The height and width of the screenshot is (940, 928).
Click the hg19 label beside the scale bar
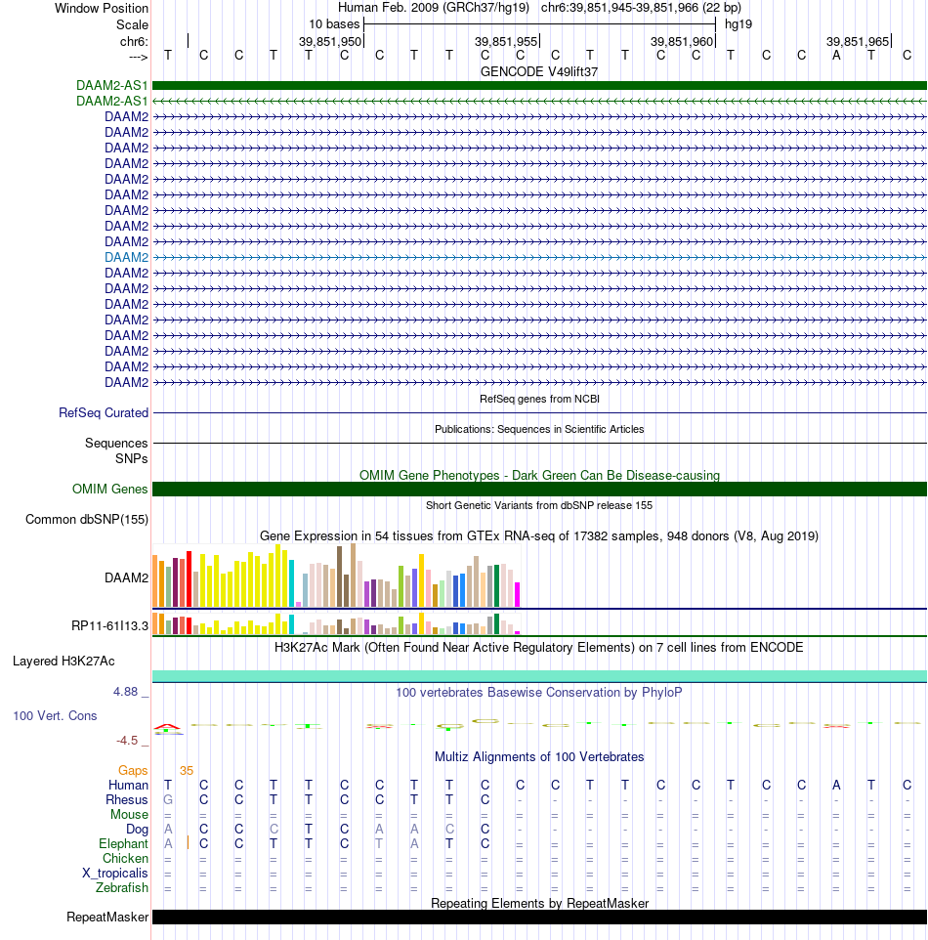738,24
